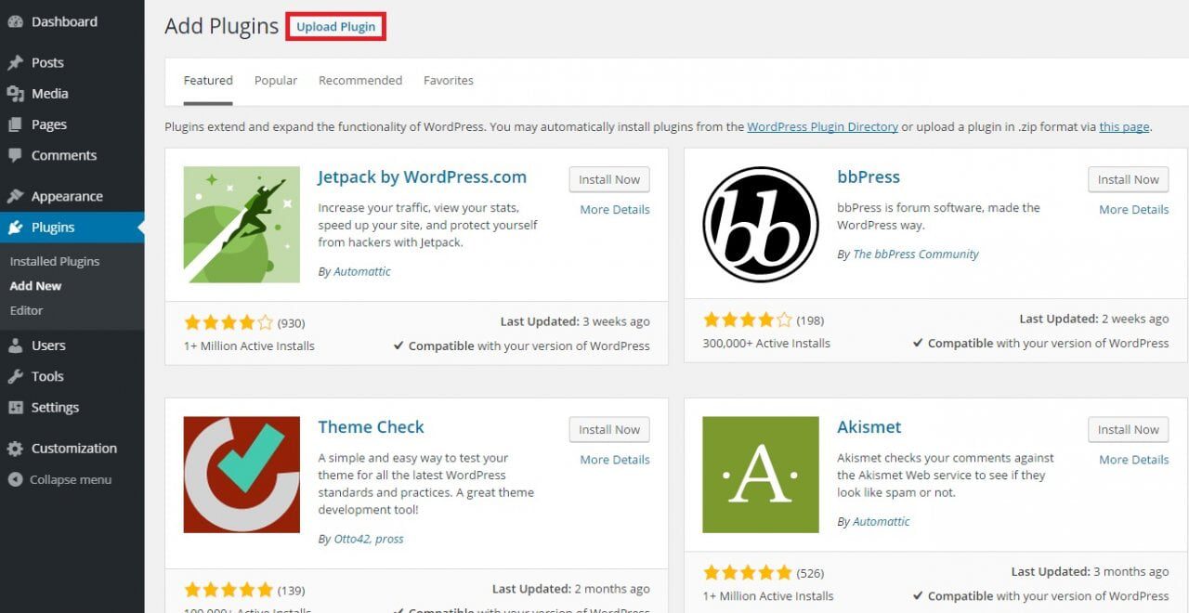Click the Customization gear icon
The height and width of the screenshot is (613, 1189).
[15, 449]
